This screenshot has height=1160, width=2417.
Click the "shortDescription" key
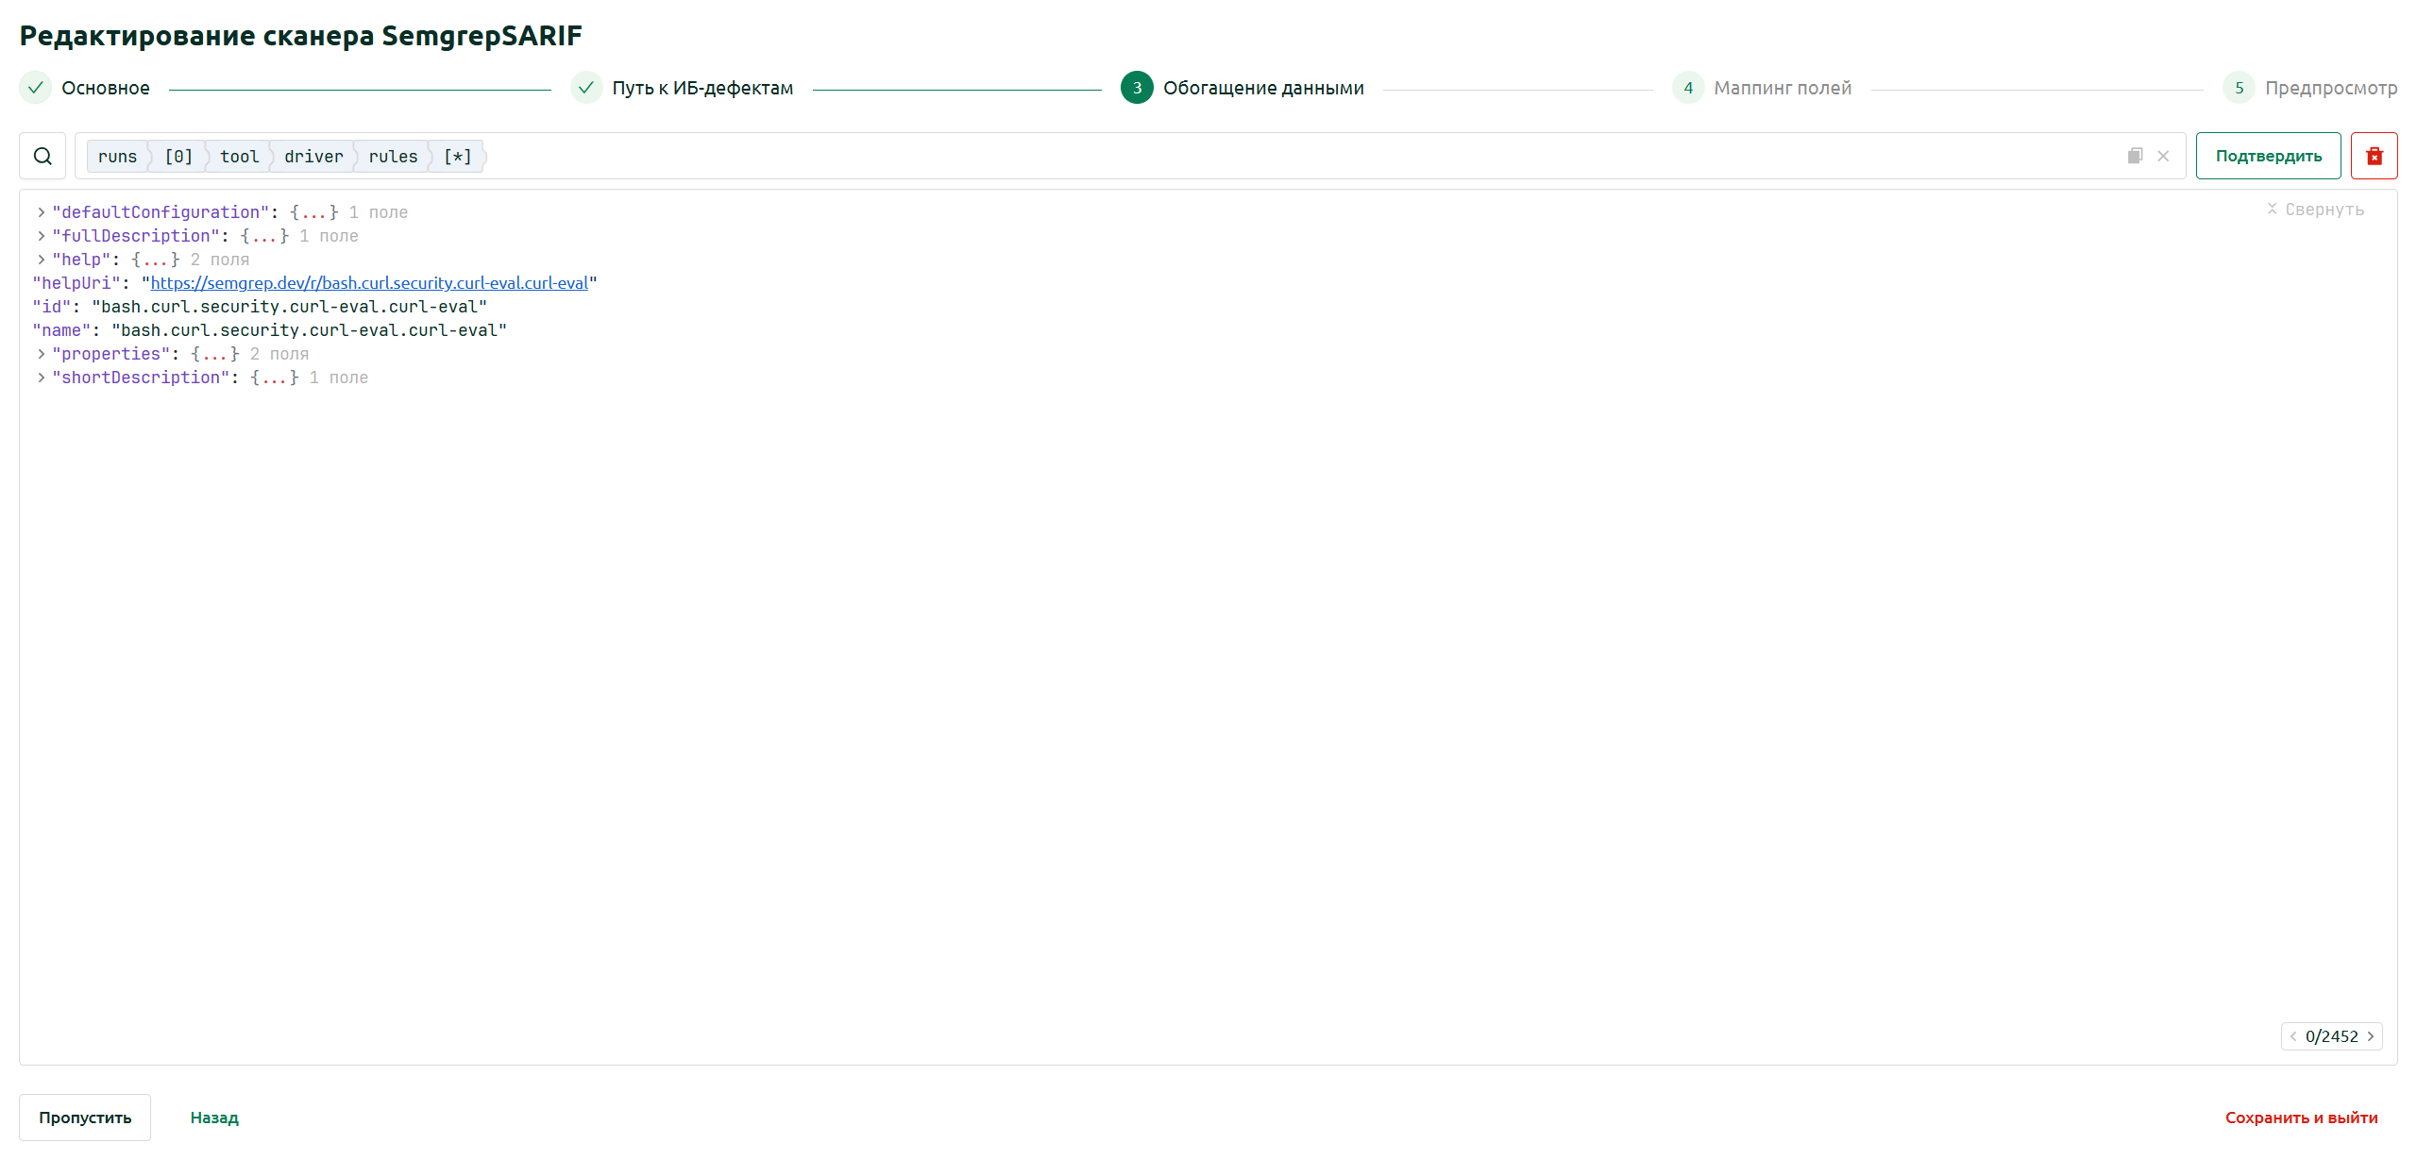pyautogui.click(x=141, y=378)
